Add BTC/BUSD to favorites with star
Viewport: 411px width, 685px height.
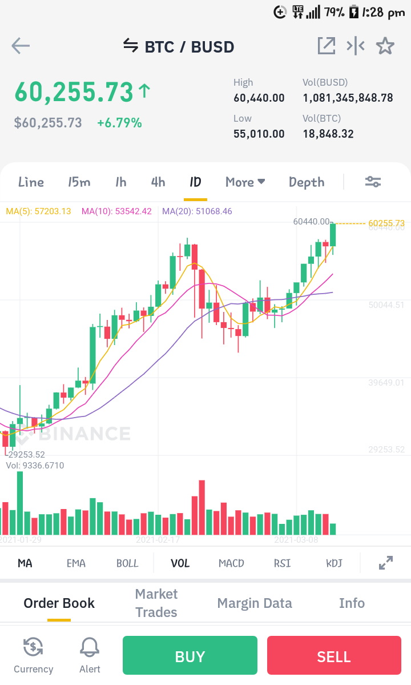pos(385,46)
